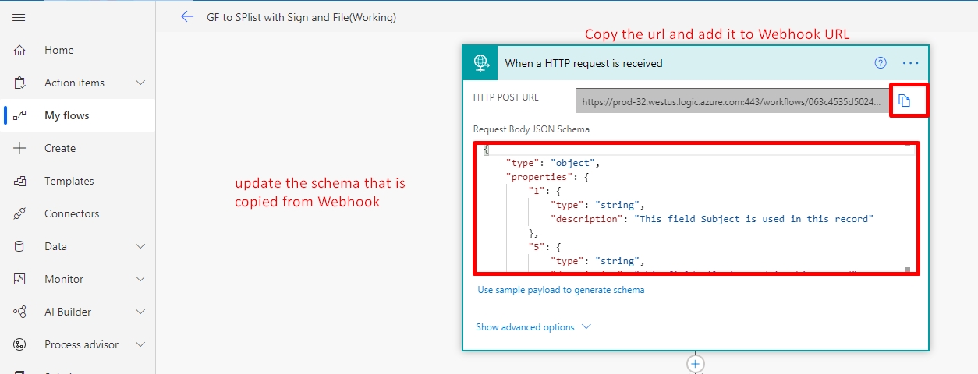978x374 pixels.
Task: Go back using the left arrow
Action: pos(186,16)
